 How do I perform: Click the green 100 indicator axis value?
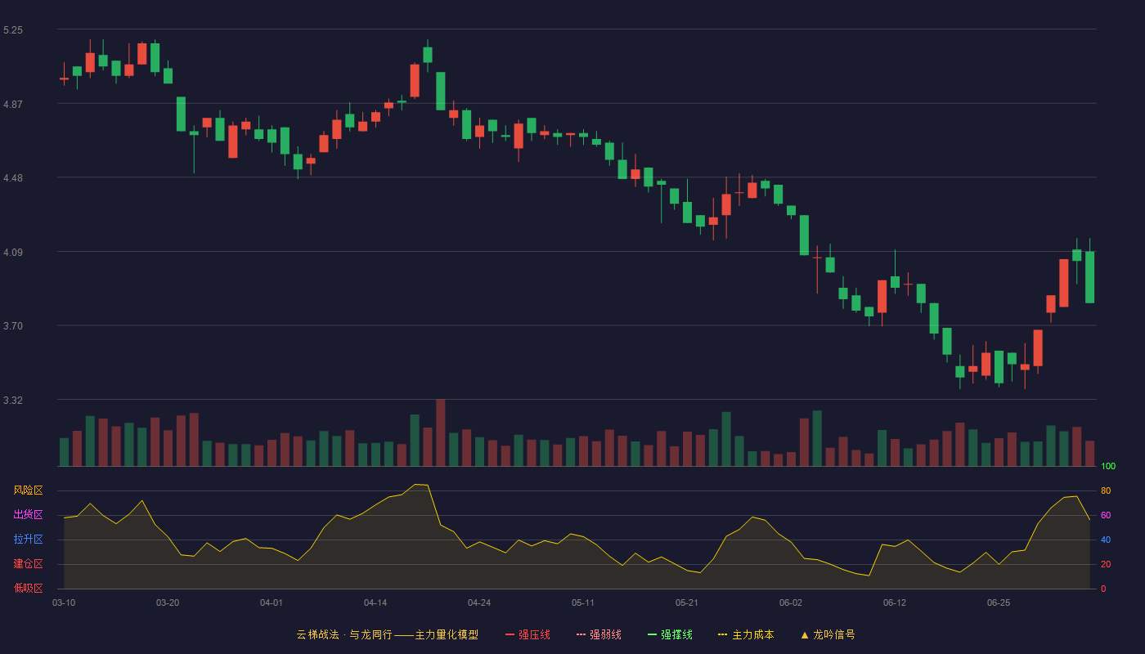pos(1108,467)
